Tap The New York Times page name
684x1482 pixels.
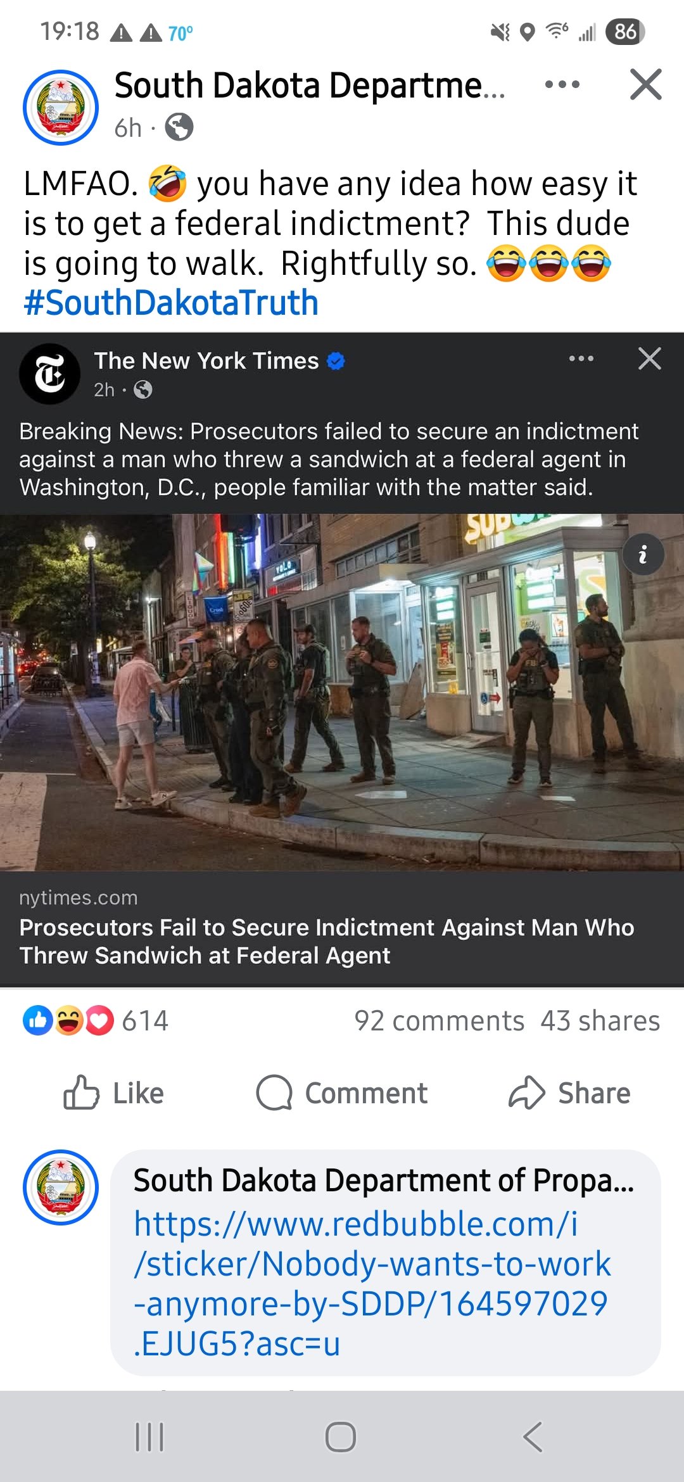pyautogui.click(x=206, y=360)
